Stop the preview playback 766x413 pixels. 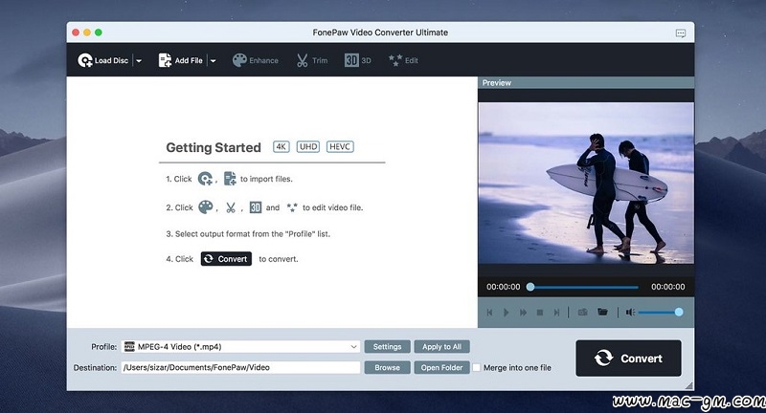pyautogui.click(x=540, y=312)
